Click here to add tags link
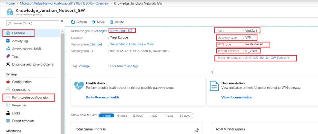Screen dimensions: 318x134 coord(124,66)
